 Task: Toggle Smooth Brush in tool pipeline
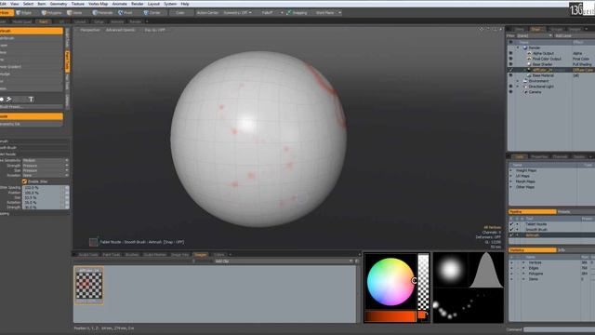point(511,230)
